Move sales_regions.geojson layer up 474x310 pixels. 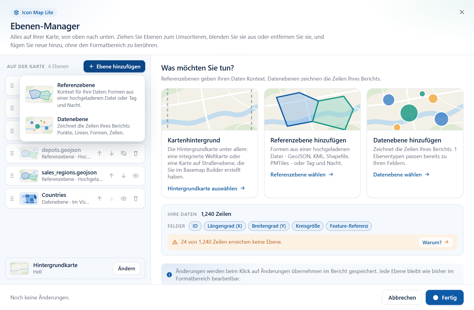coord(112,176)
